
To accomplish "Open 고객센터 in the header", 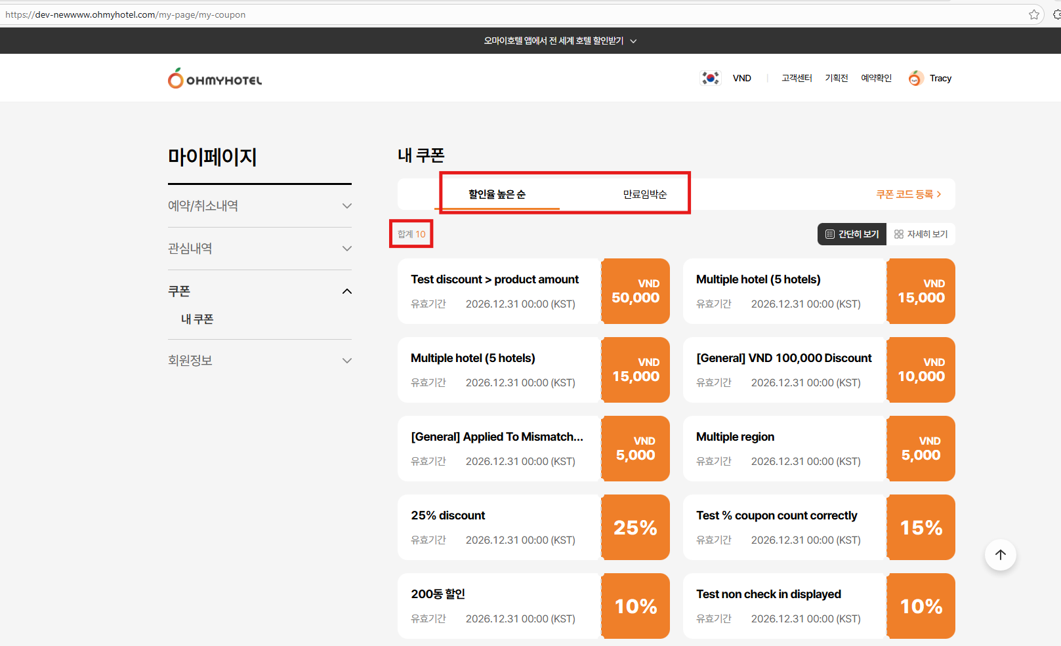I will click(x=797, y=78).
